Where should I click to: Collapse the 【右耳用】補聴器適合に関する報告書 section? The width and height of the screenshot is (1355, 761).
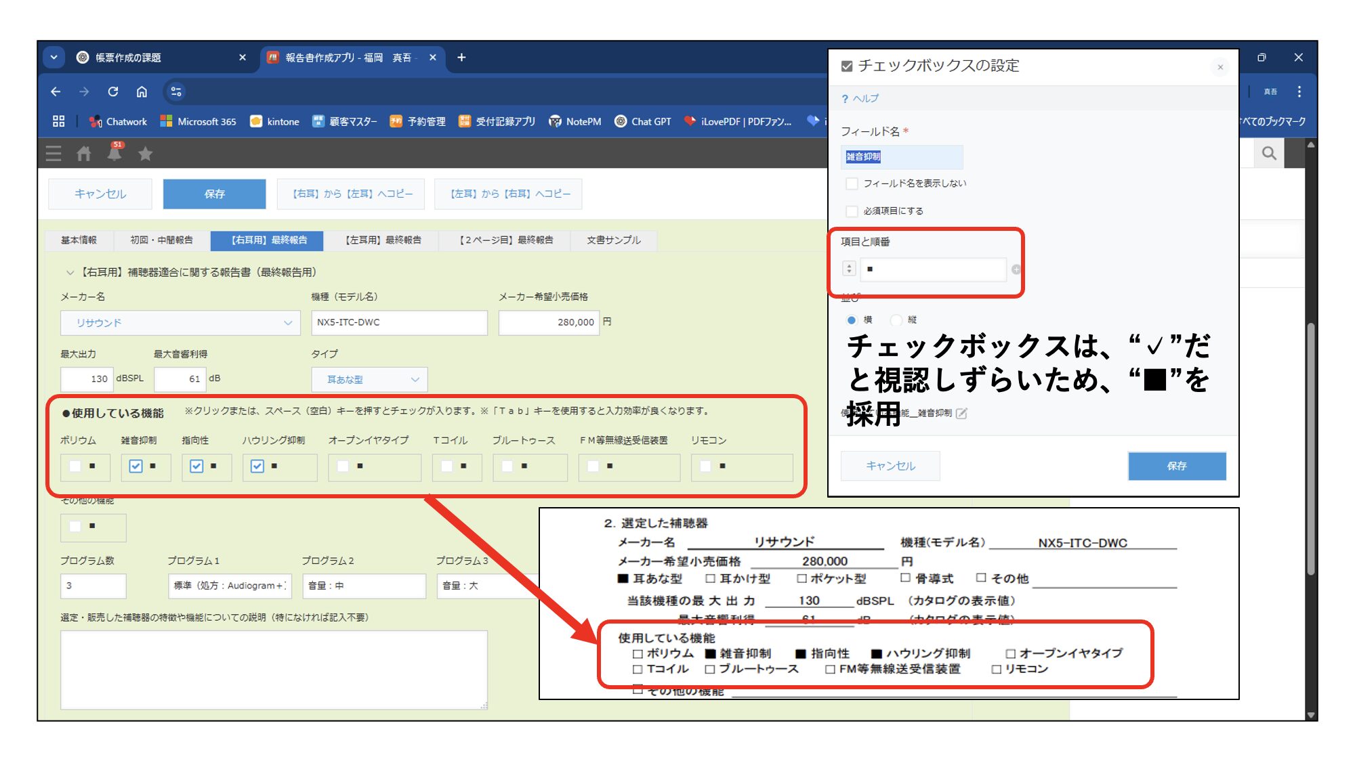pyautogui.click(x=69, y=272)
